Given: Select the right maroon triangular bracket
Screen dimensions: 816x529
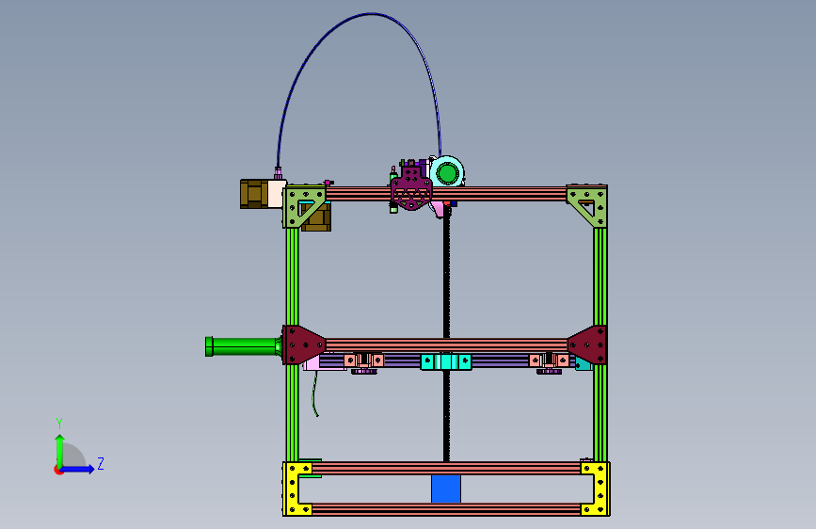Looking at the screenshot, I should tap(587, 345).
